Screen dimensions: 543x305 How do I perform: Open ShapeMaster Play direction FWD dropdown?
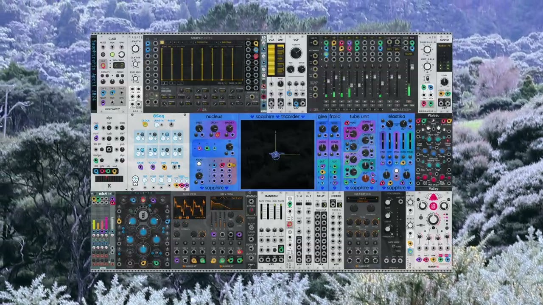click(x=171, y=97)
